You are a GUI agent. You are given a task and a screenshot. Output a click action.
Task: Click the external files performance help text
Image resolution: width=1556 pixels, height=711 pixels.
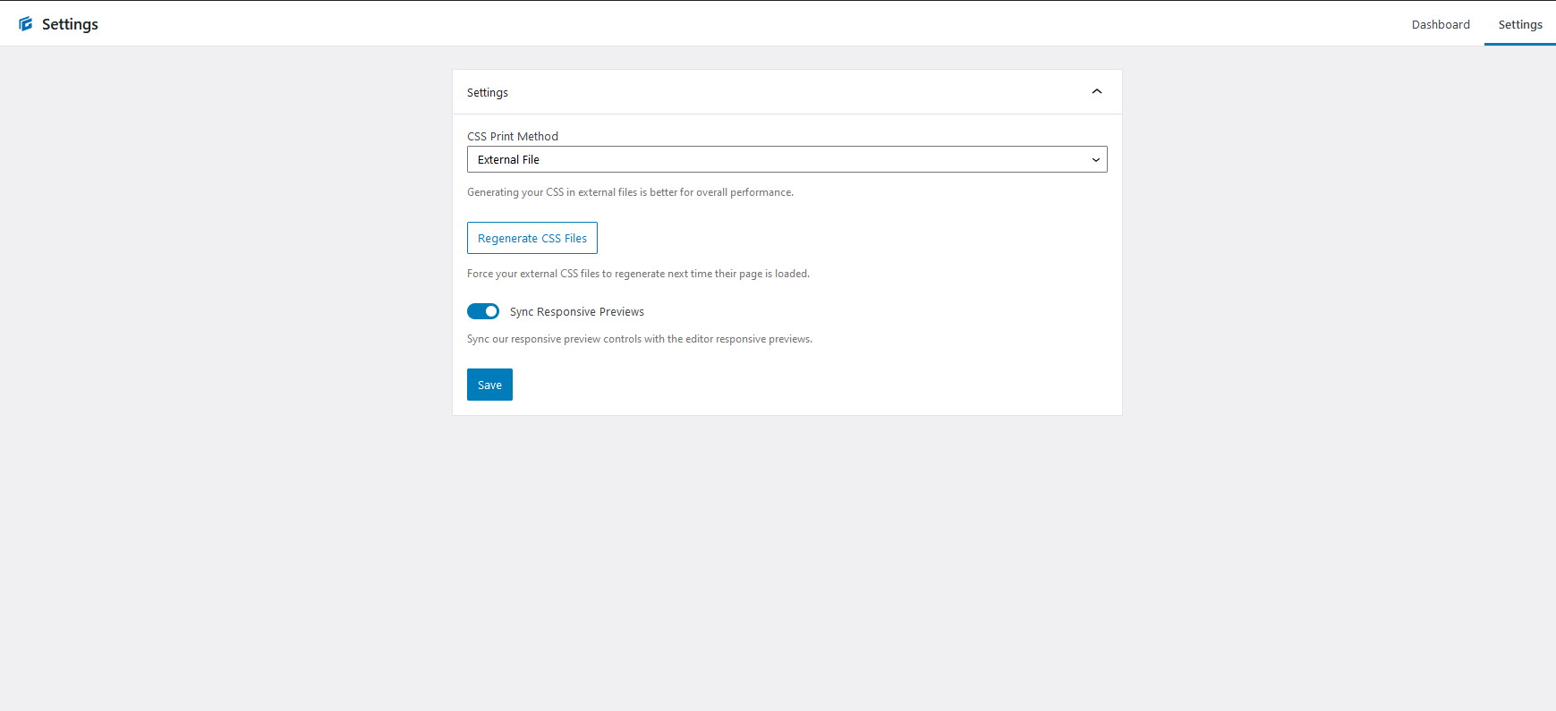pyautogui.click(x=630, y=192)
